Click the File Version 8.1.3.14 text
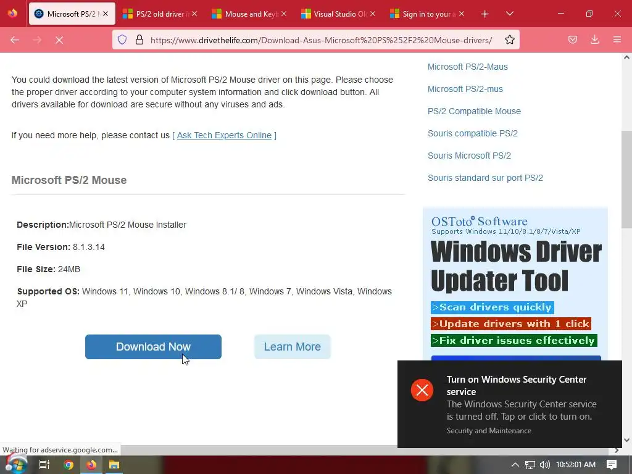 61,247
